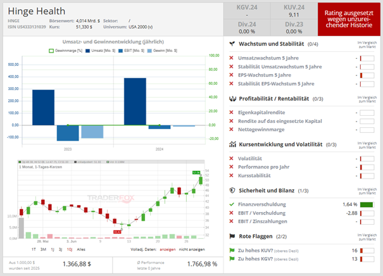The height and width of the screenshot is (276, 383).
Task: Click red X next to Performance pro Jahr
Action: 231,167
